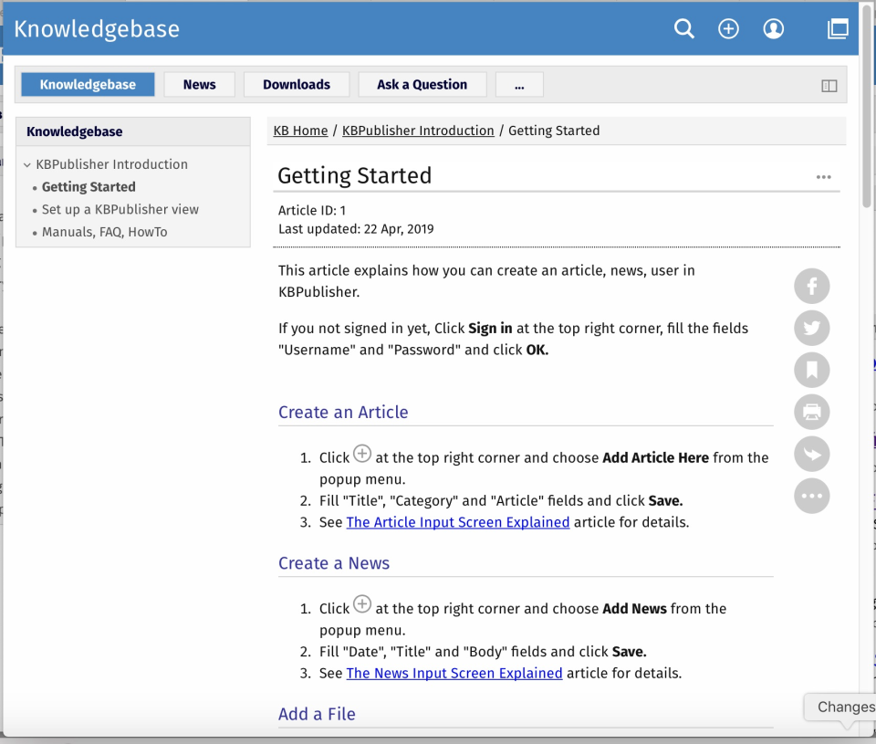The width and height of the screenshot is (876, 744).
Task: Open the Downloads tab
Action: (x=296, y=84)
